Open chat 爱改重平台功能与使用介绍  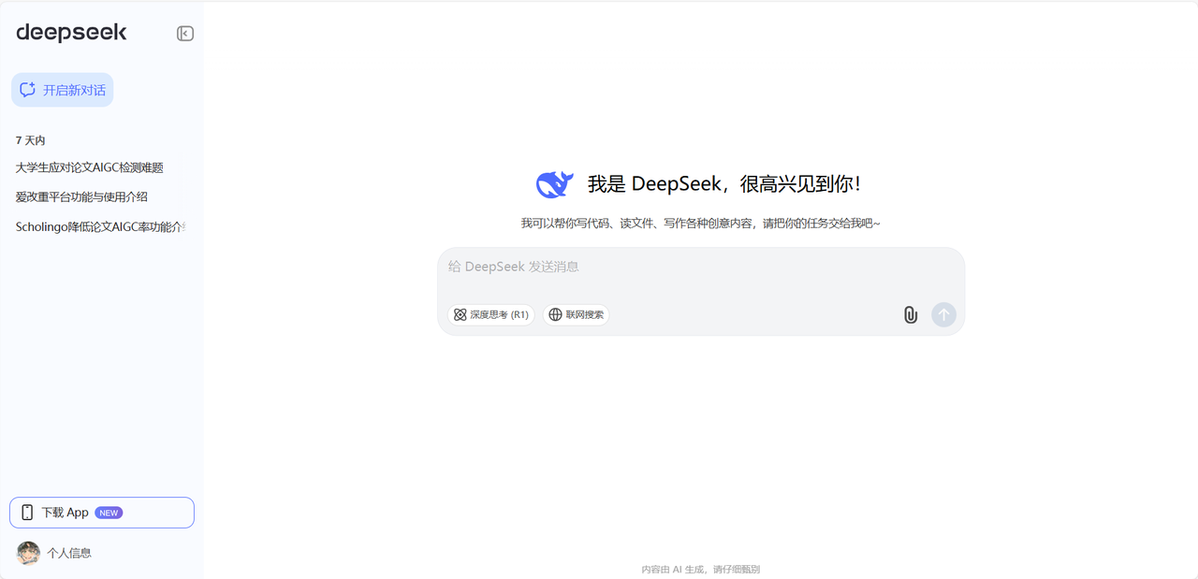coord(81,197)
